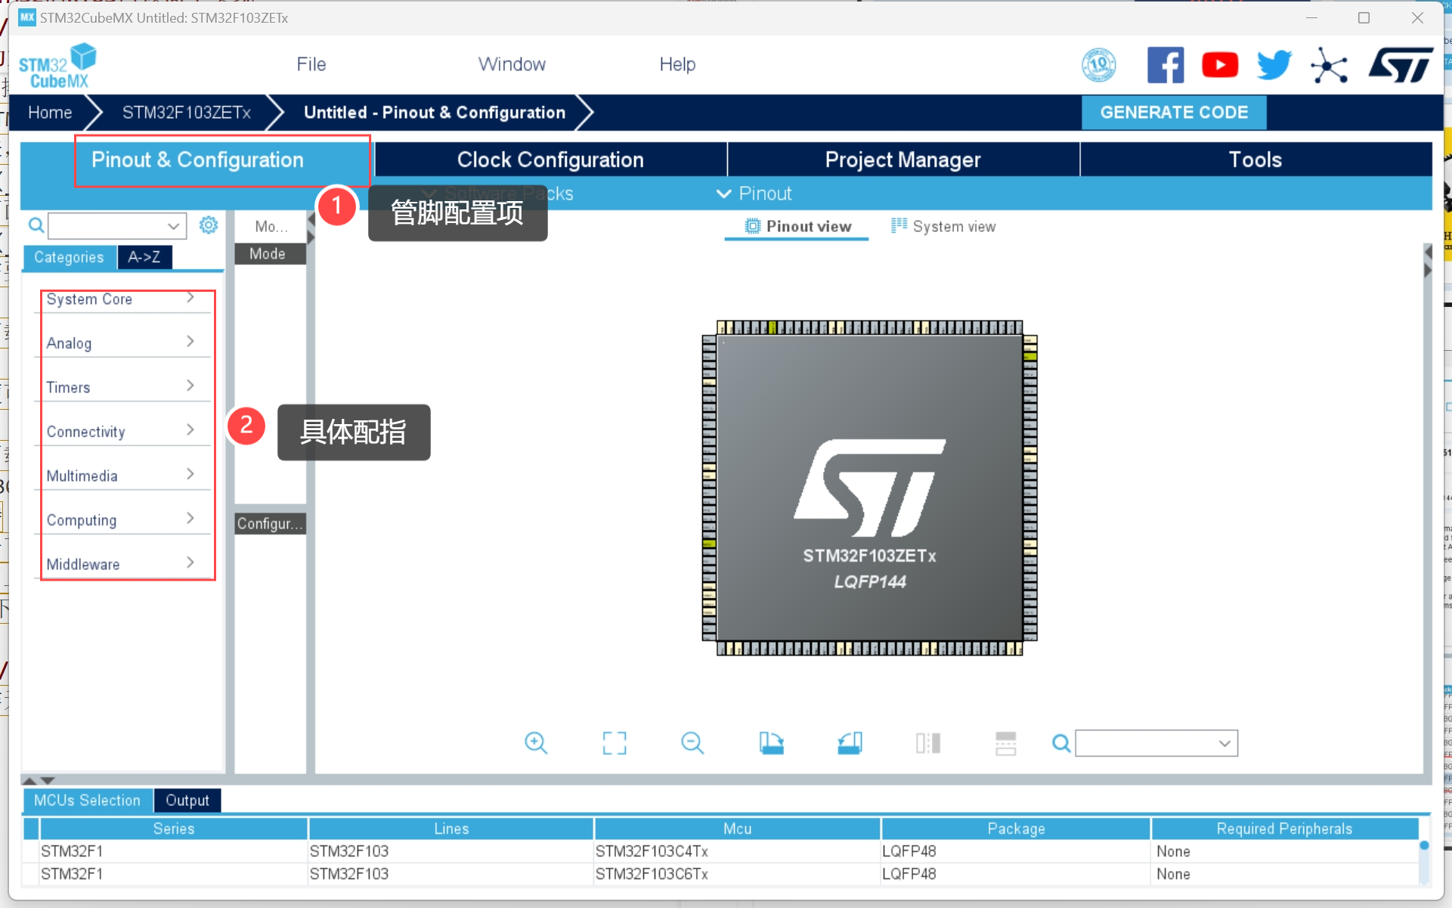Click the GENERATE CODE button

coord(1173,112)
